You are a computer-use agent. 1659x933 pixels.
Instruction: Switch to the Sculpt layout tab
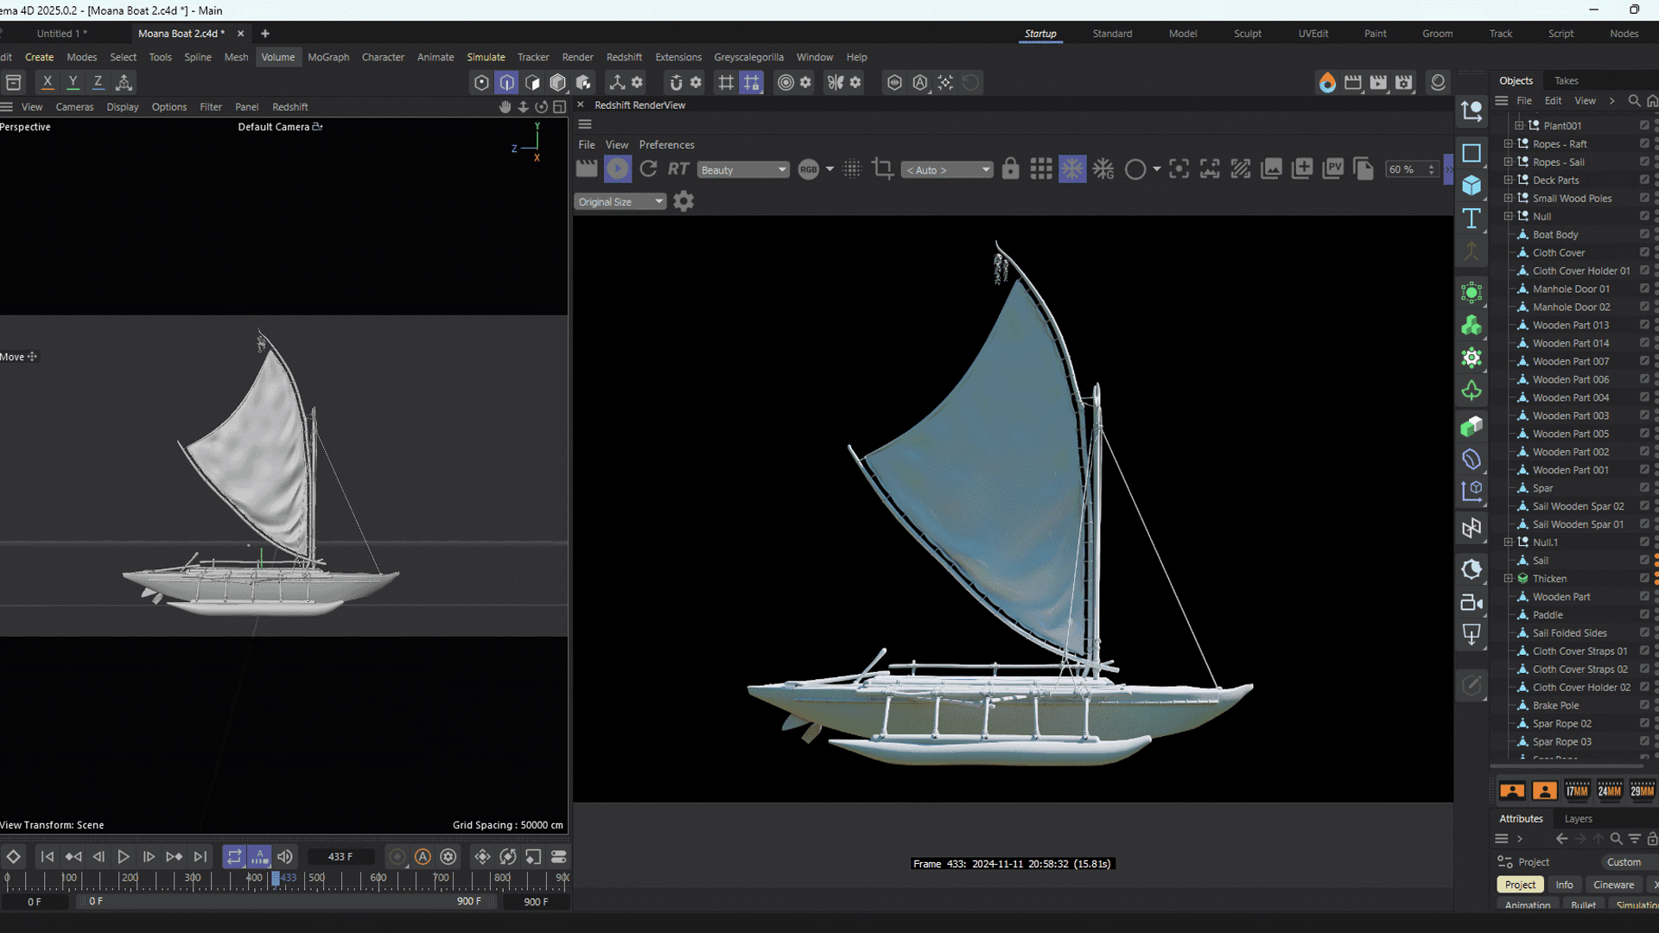[1247, 34]
